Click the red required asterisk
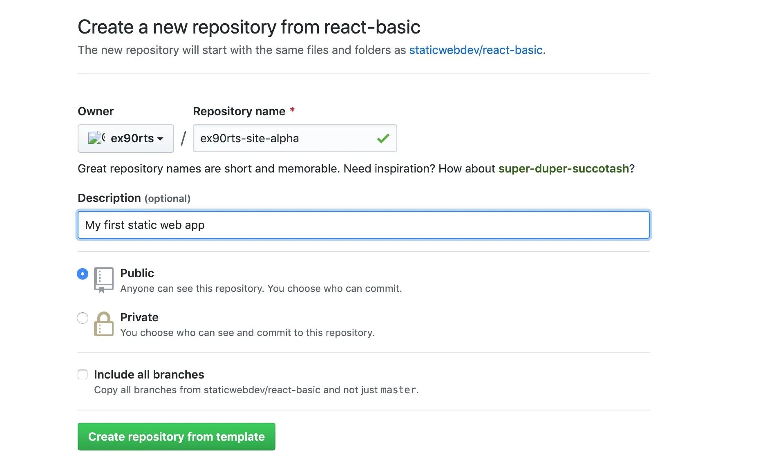The image size is (774, 466). [292, 110]
